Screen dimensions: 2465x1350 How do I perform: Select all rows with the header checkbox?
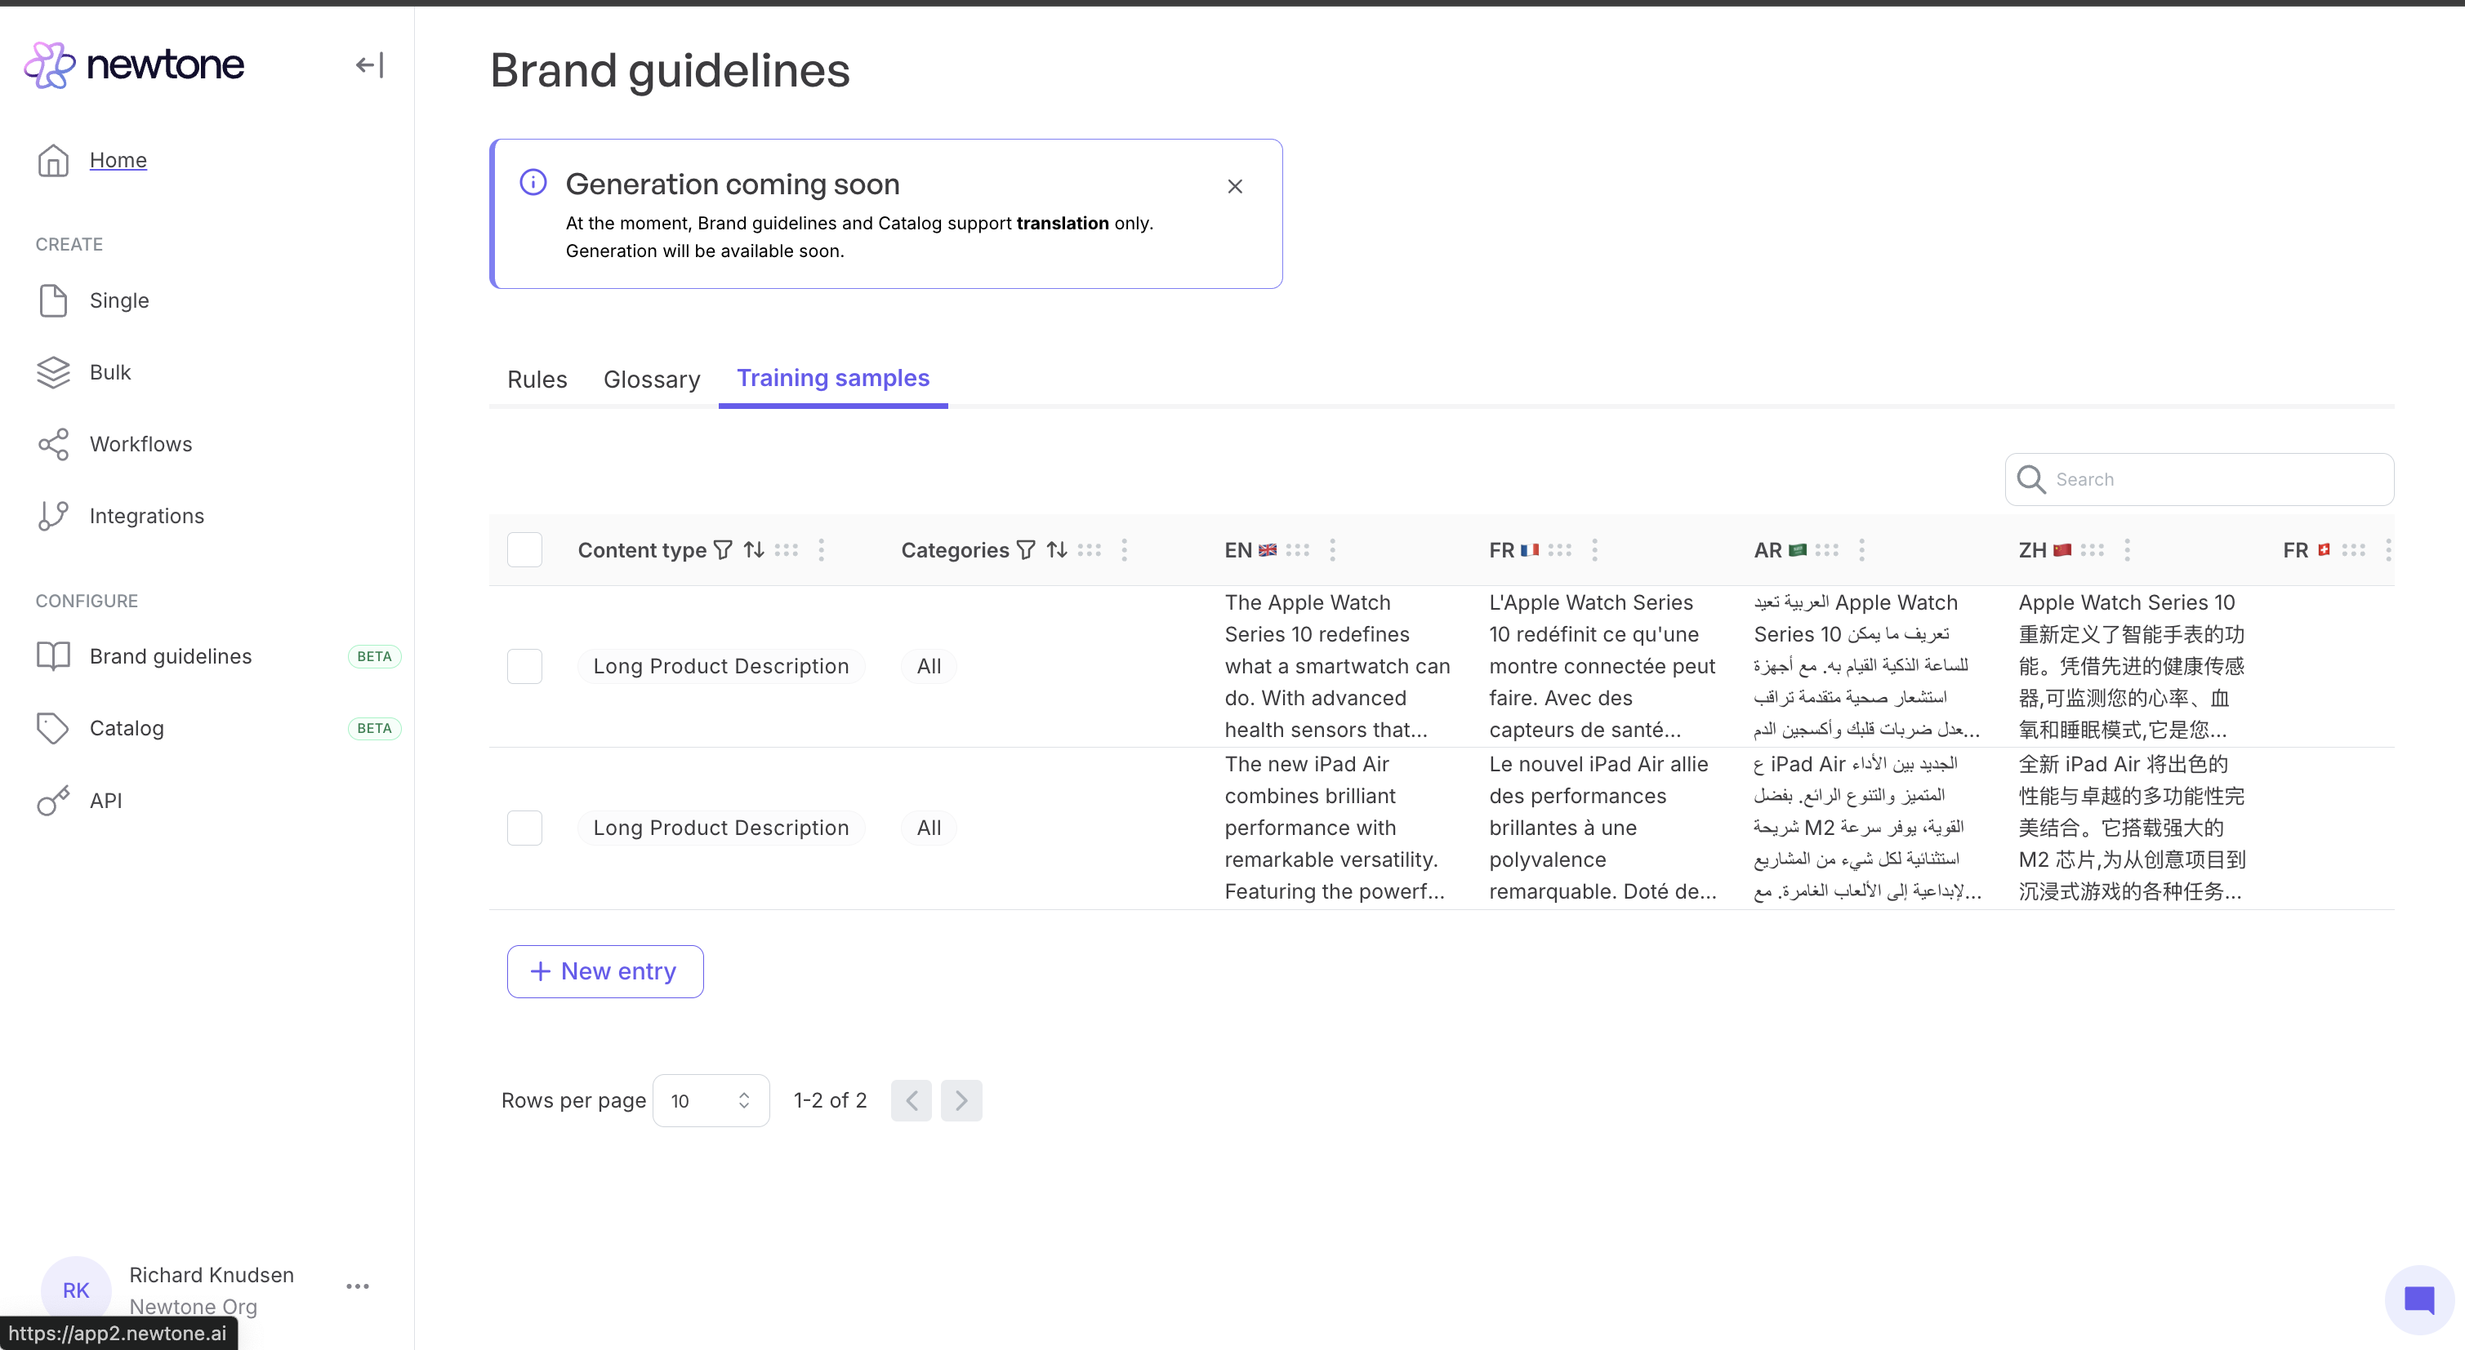point(524,550)
